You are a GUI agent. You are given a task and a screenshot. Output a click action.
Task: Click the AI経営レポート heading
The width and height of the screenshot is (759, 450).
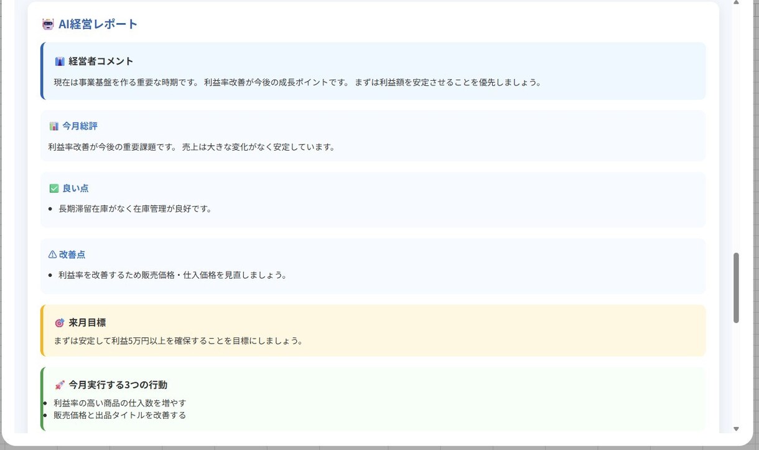pyautogui.click(x=98, y=24)
